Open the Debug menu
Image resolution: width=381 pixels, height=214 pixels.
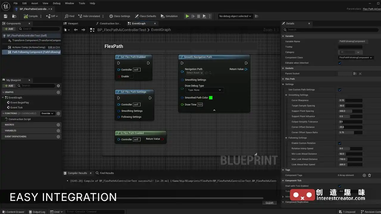pyautogui.click(x=57, y=3)
